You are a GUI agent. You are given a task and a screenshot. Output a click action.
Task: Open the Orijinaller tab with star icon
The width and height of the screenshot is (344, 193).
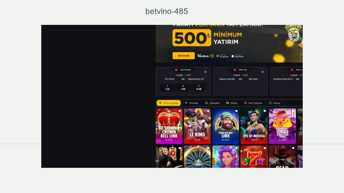[x=212, y=103]
